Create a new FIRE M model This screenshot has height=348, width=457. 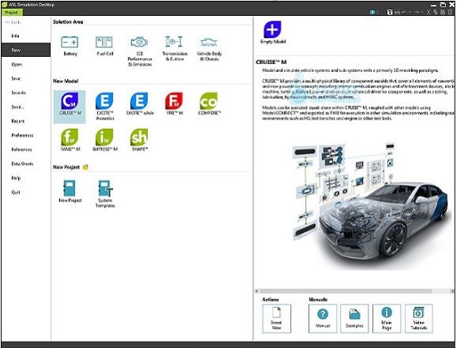(174, 104)
